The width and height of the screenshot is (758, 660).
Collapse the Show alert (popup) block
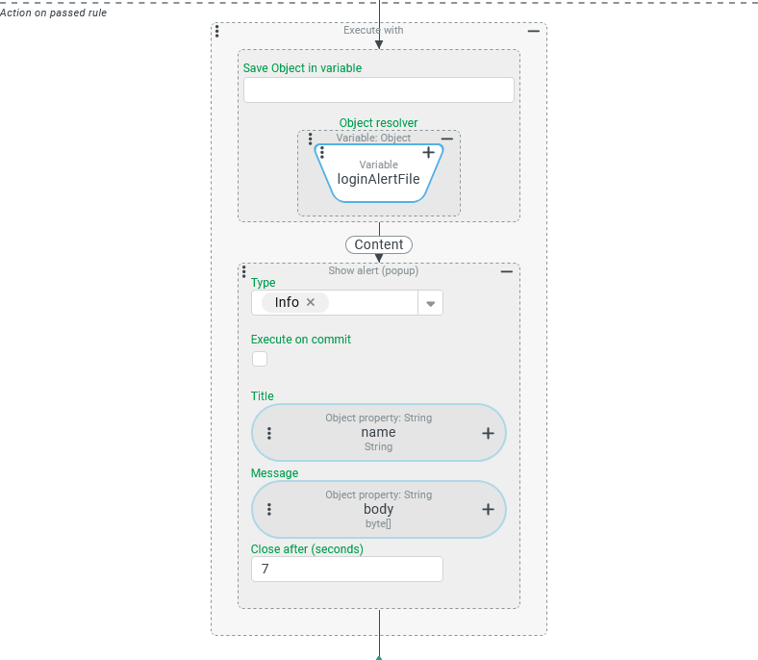tap(507, 271)
